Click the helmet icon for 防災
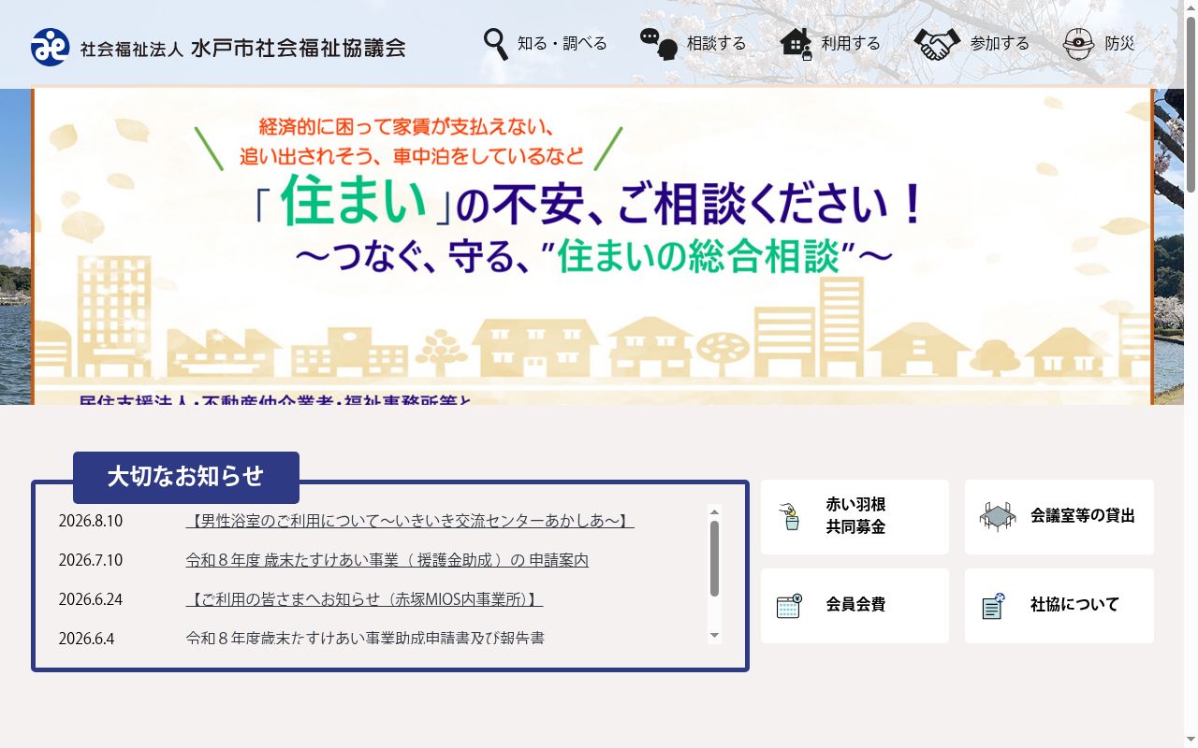 tap(1079, 44)
